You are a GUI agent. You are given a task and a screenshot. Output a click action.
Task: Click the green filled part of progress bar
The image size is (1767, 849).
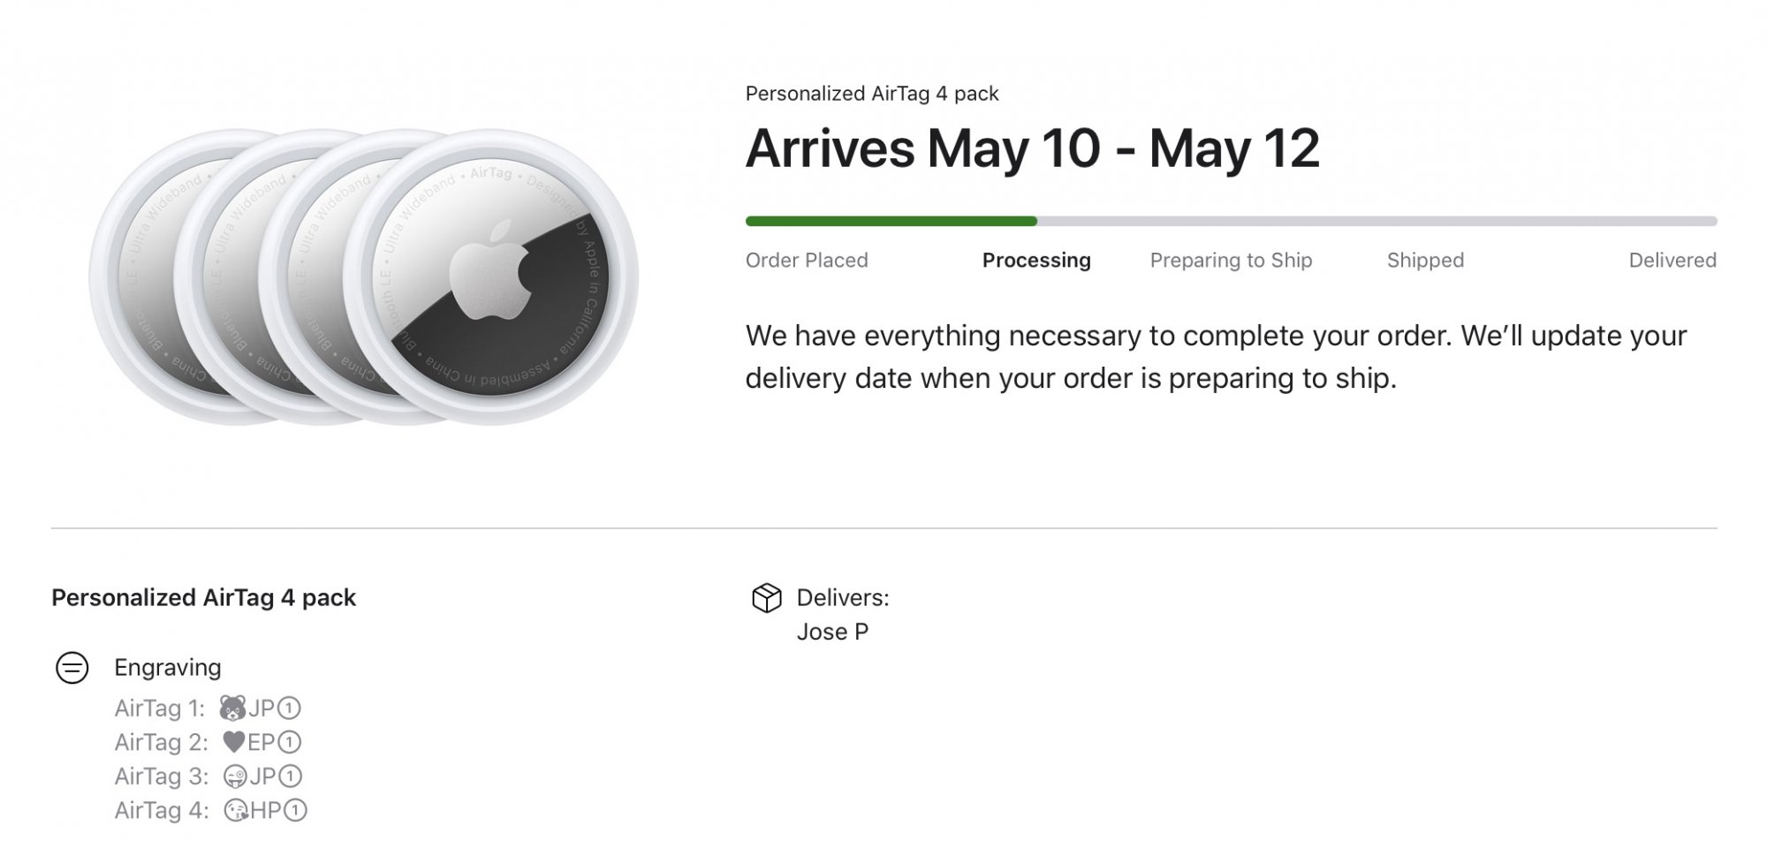[891, 222]
